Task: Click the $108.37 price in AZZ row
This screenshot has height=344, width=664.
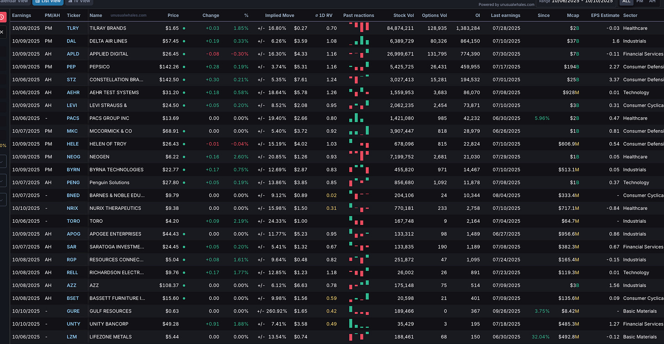Action: (169, 285)
